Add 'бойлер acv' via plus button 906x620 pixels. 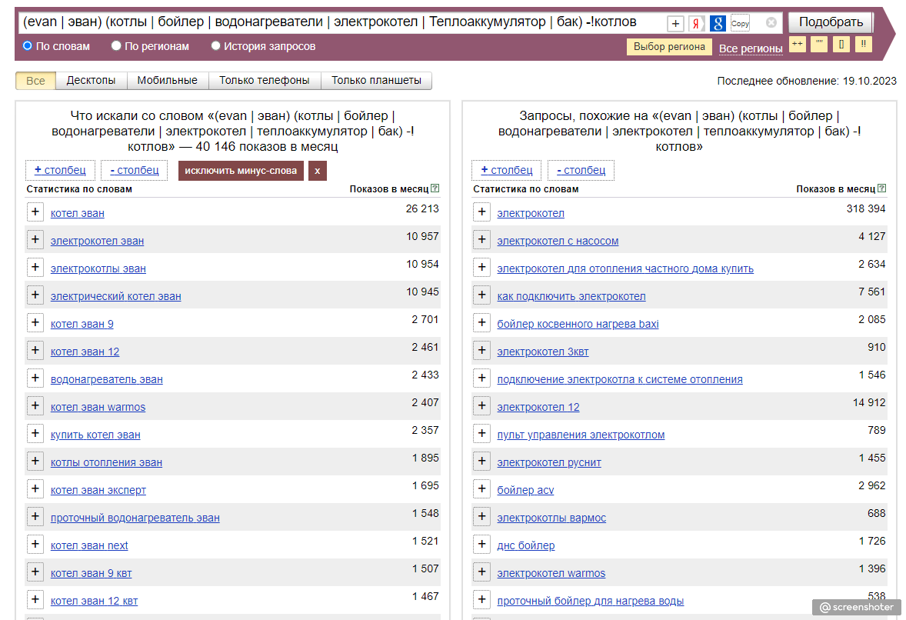tap(482, 489)
